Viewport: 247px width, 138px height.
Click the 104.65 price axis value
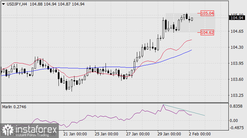pyautogui.click(x=237, y=31)
